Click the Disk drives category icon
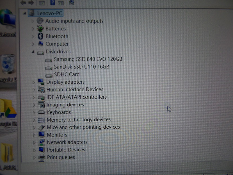Image resolution: width=233 pixels, height=175 pixels. (x=41, y=53)
